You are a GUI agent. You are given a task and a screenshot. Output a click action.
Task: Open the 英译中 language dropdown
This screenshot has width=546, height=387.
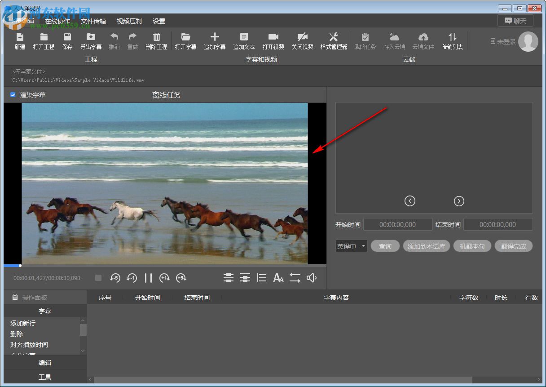[x=351, y=246]
